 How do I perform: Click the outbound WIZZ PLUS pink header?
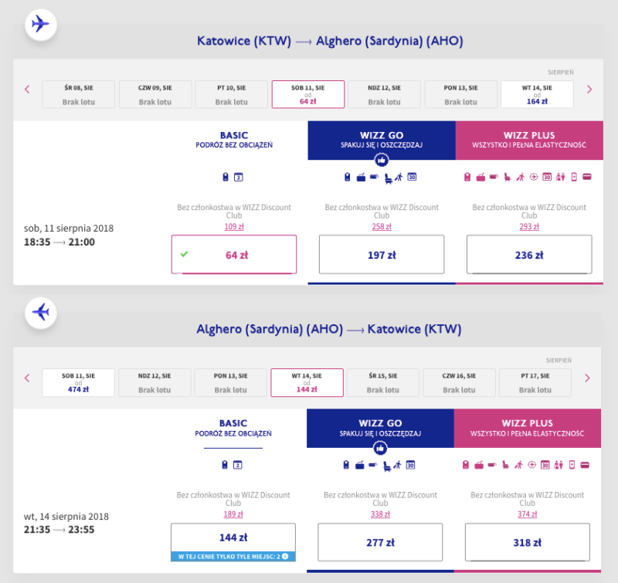click(529, 141)
